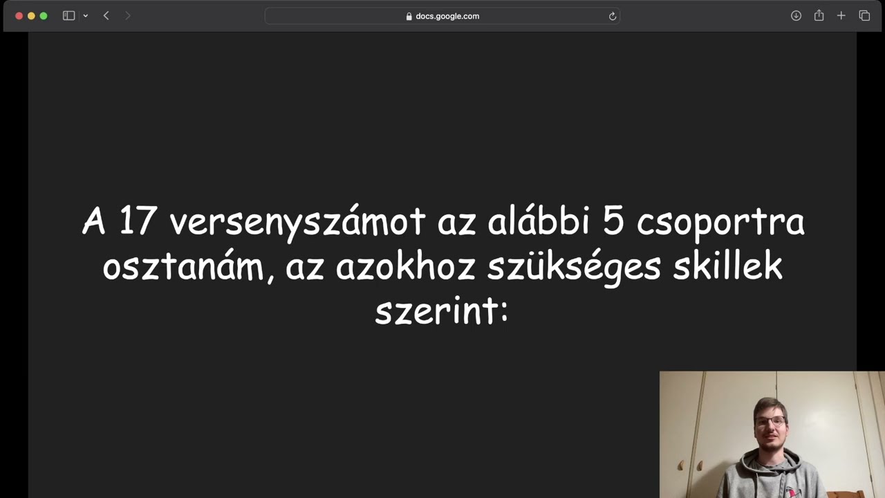
Task: Click the line "osztanám, az azokhoz szükséges skillek"
Action: tap(442, 266)
